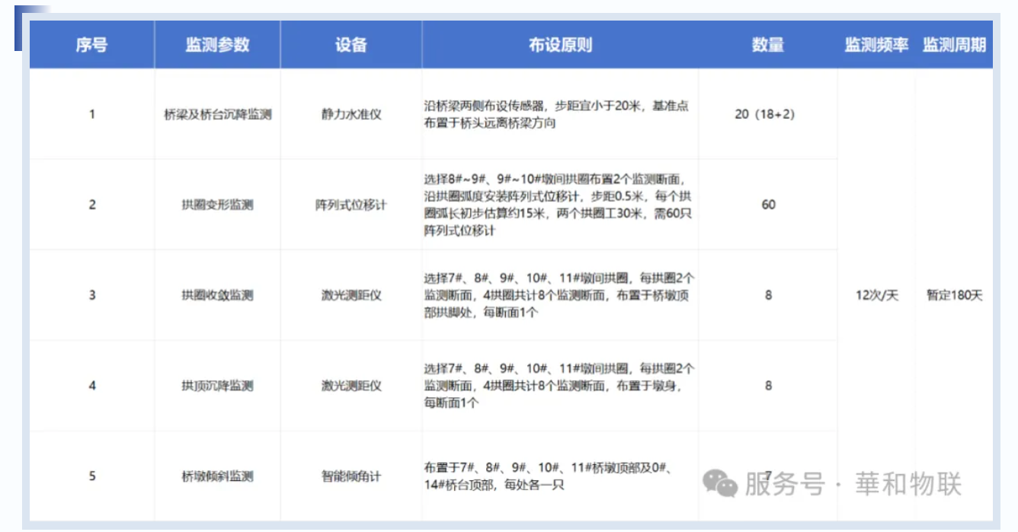Image resolution: width=1018 pixels, height=532 pixels.
Task: Click the 拱圈收敛监测 cell
Action: click(217, 295)
